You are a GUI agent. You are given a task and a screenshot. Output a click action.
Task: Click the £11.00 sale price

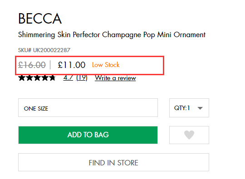(72, 65)
